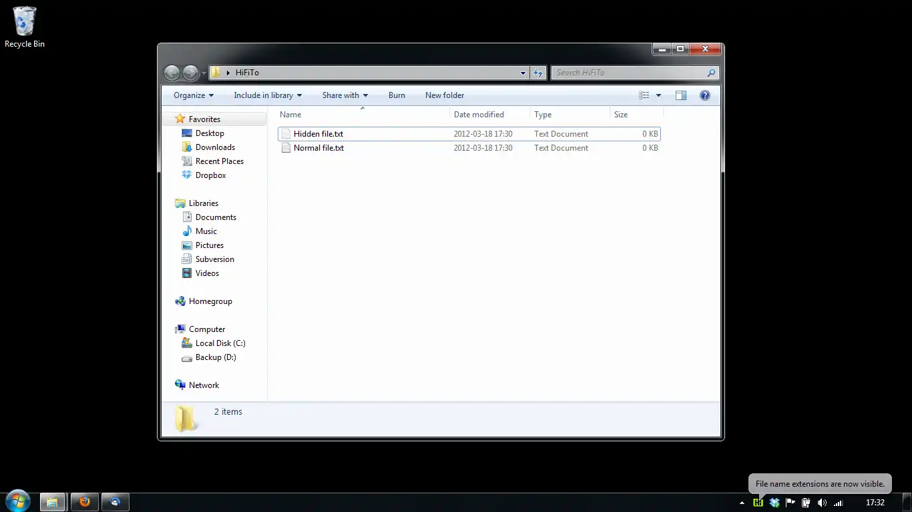Click the Dropbox tray icon

coord(774,503)
